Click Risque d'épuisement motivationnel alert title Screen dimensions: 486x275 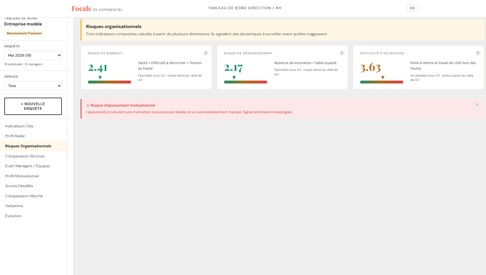pos(123,105)
